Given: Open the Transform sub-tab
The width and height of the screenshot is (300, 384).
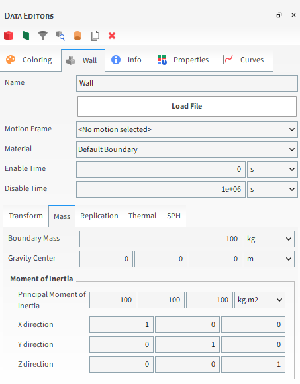Looking at the screenshot, I should (x=26, y=216).
